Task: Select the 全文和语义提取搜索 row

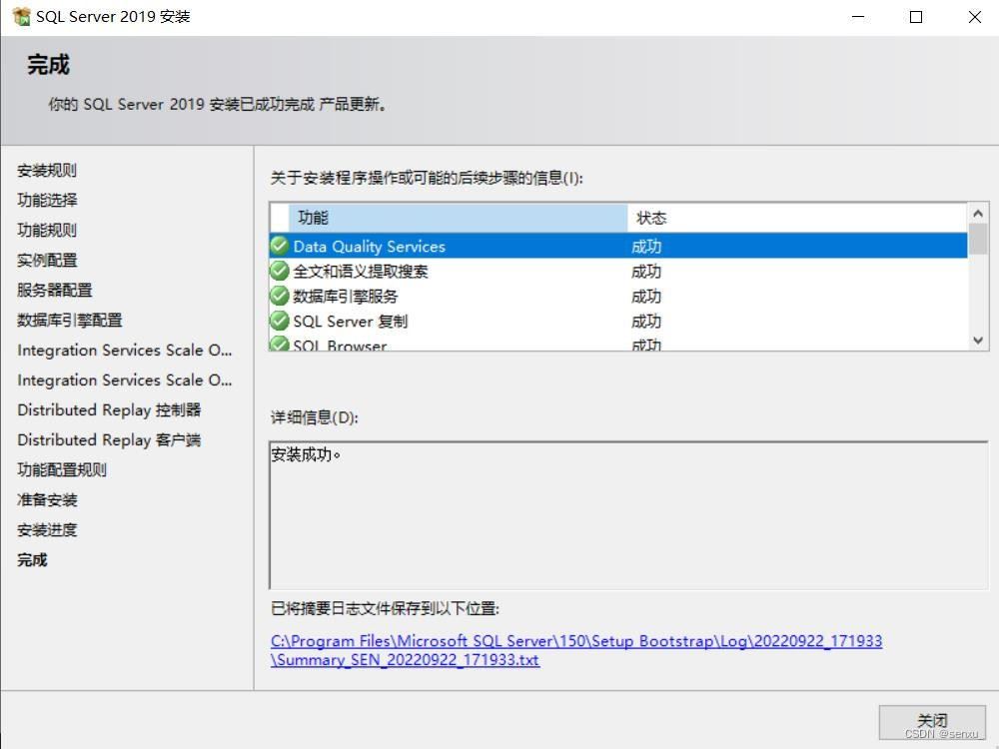Action: point(618,271)
